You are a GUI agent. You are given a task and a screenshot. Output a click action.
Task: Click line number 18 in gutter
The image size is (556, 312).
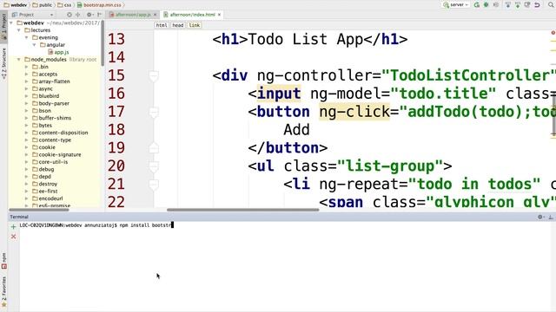coord(116,130)
